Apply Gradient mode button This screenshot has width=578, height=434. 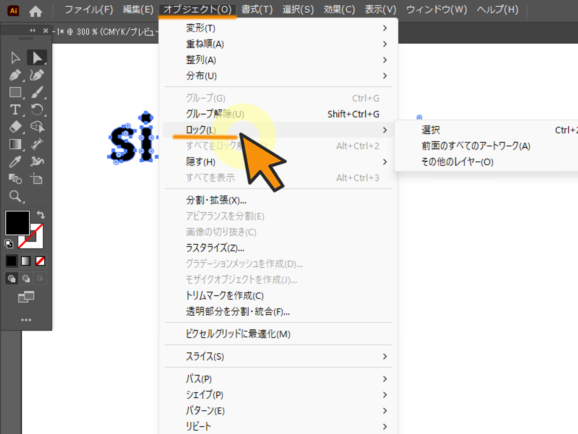[26, 261]
